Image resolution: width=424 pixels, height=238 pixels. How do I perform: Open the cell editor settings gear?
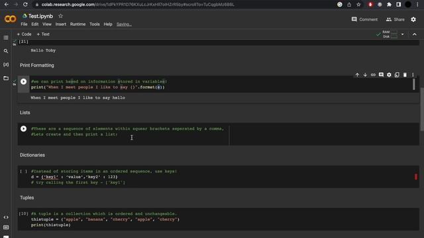(x=389, y=75)
